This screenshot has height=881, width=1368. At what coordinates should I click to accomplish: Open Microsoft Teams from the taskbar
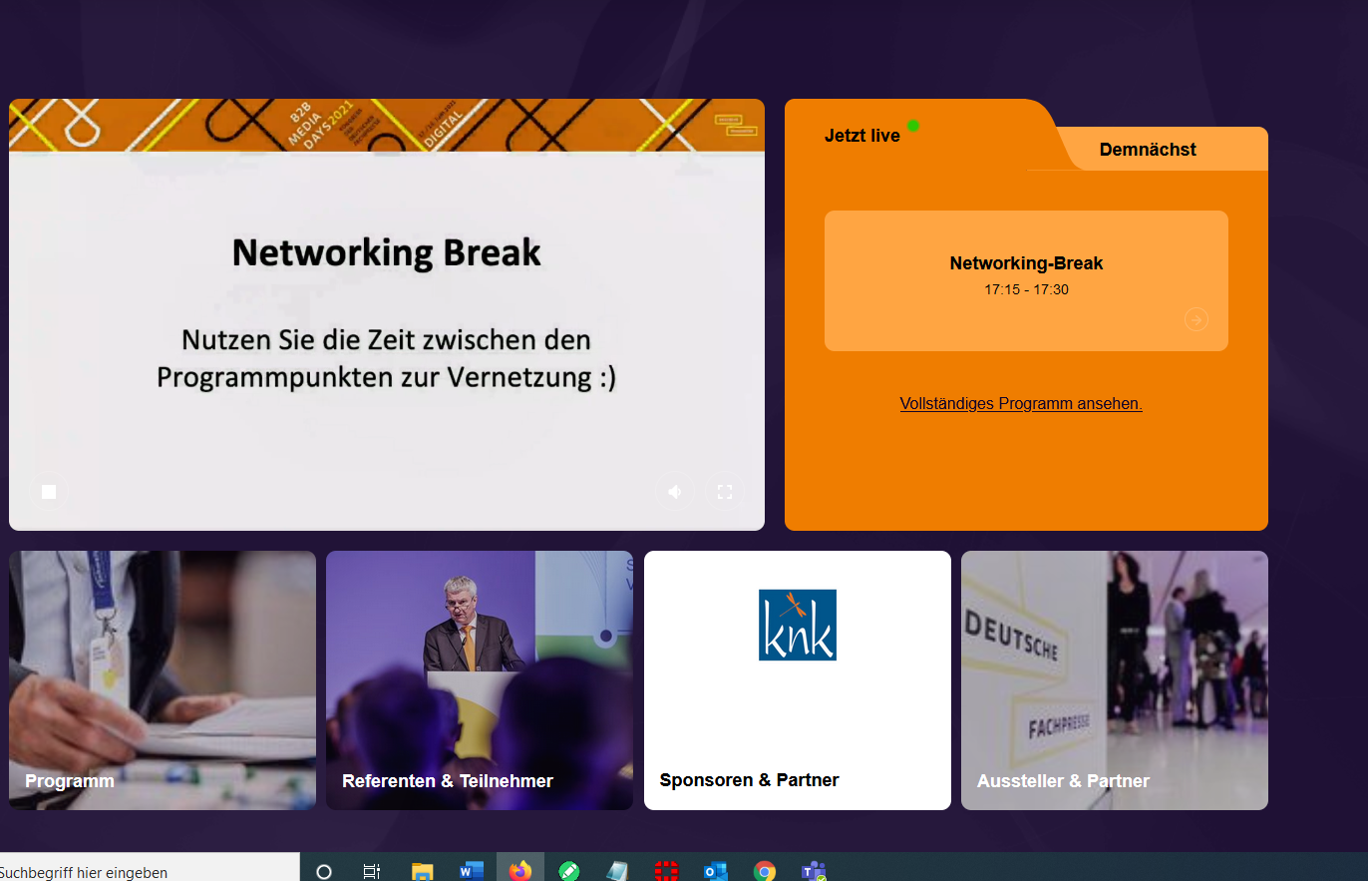(x=813, y=872)
